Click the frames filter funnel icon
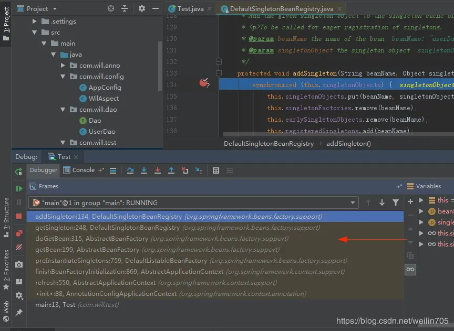The image size is (454, 331). tap(396, 202)
